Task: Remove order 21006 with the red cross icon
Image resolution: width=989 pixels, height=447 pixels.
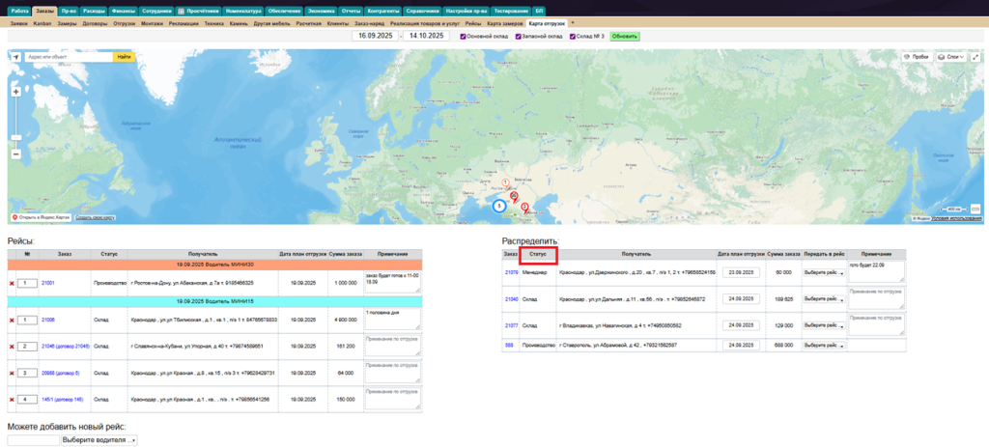Action: click(x=12, y=320)
